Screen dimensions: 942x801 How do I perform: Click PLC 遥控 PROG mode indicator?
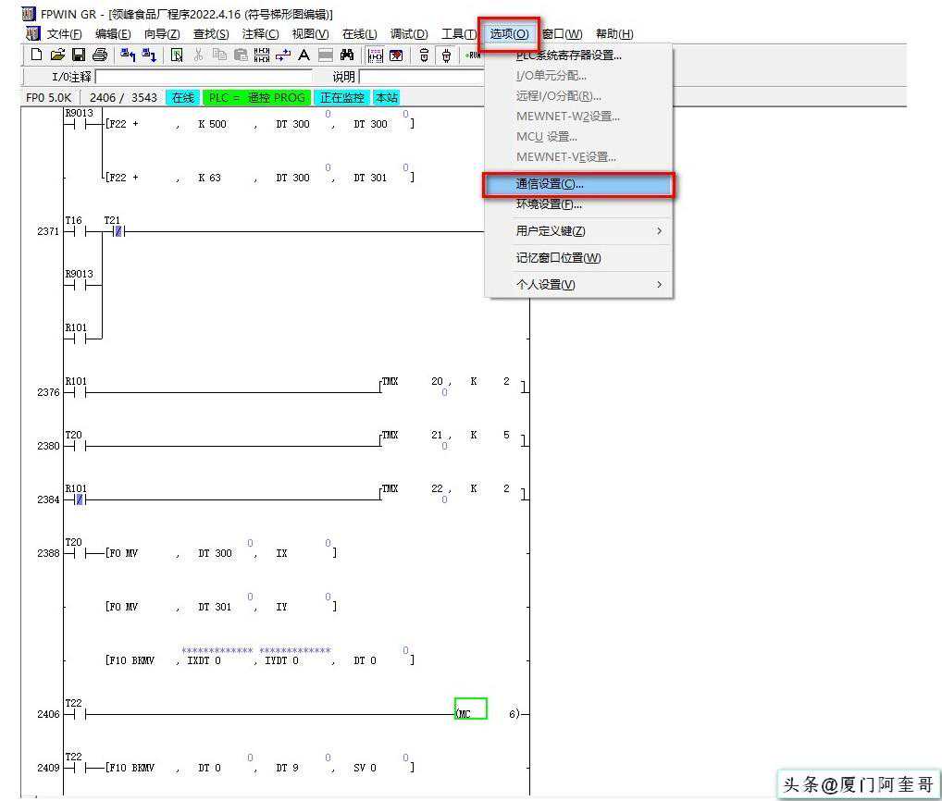point(256,97)
